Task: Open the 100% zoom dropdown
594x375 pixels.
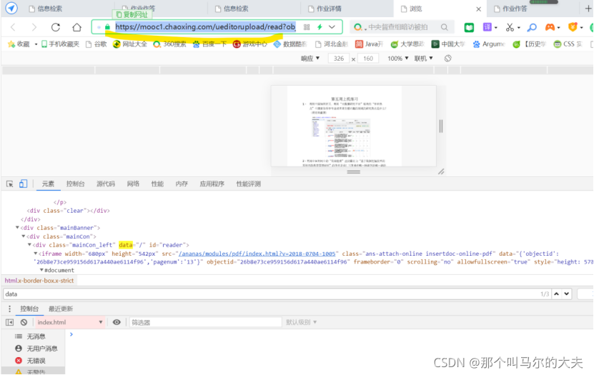Action: 397,59
